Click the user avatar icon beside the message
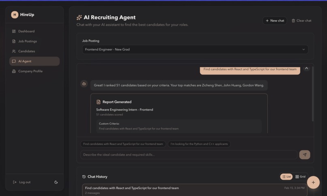327x196 pixels. click(x=306, y=68)
